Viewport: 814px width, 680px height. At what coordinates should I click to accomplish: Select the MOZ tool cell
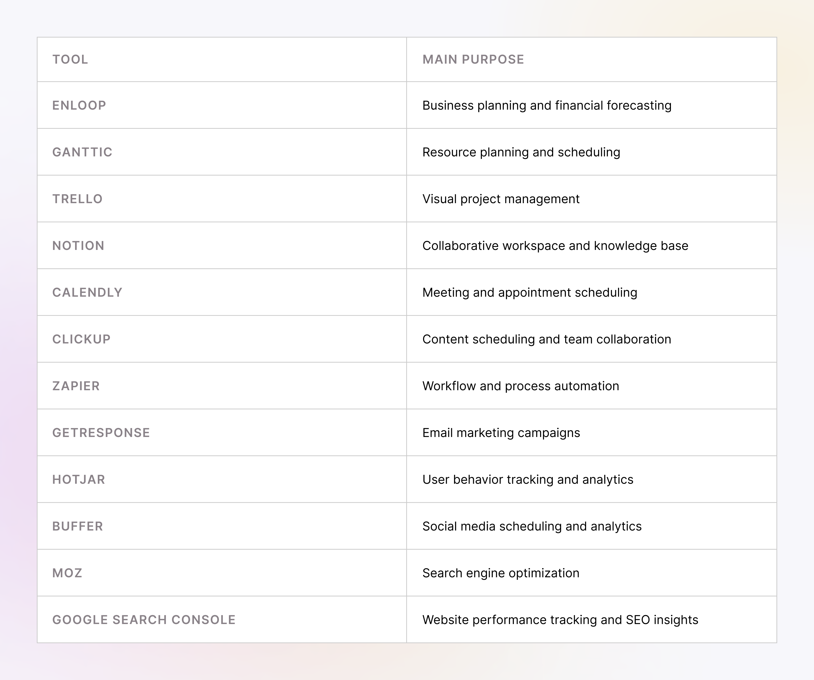[x=222, y=573]
